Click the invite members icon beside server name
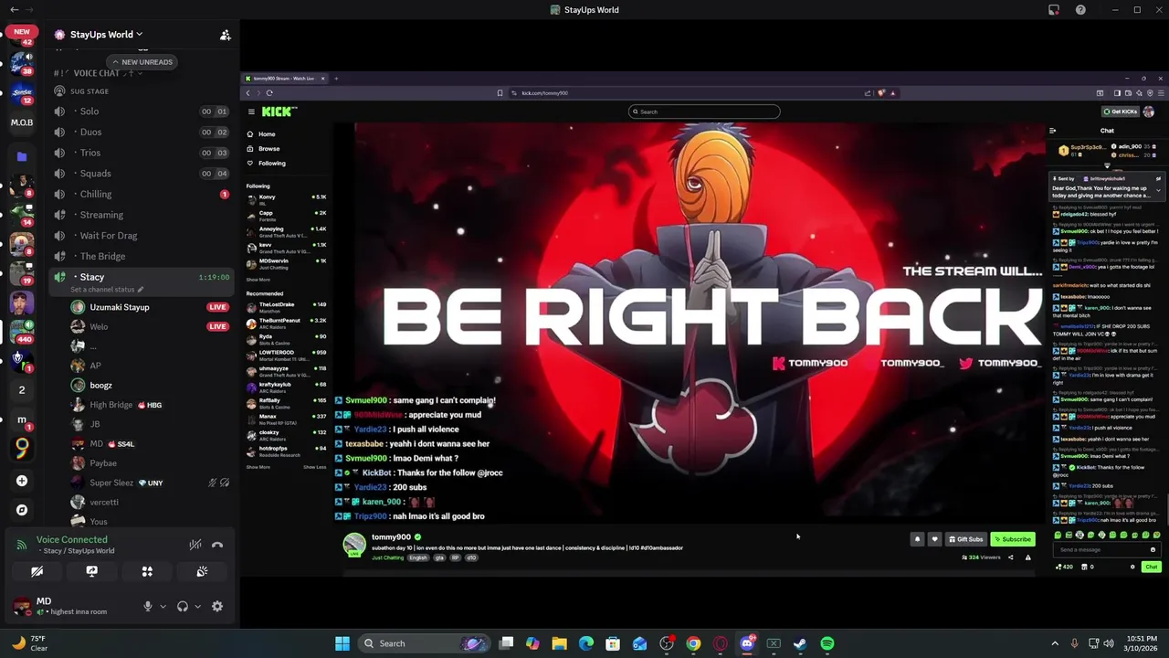Image resolution: width=1169 pixels, height=658 pixels. pyautogui.click(x=225, y=35)
